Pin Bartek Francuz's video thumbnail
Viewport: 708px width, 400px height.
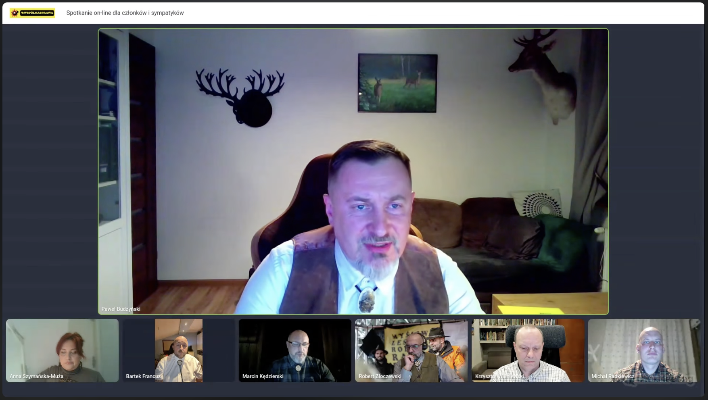pos(179,347)
